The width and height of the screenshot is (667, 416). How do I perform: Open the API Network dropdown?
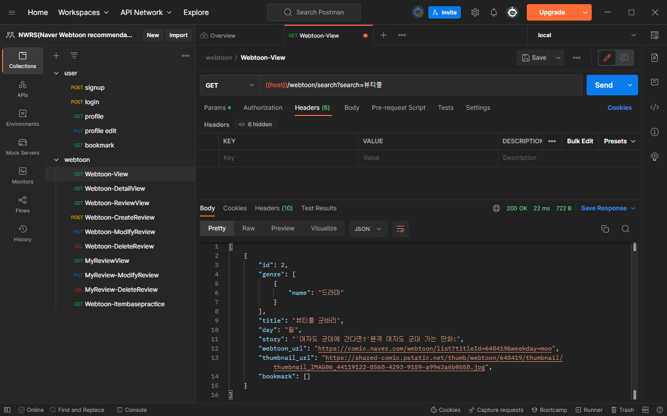pos(146,12)
